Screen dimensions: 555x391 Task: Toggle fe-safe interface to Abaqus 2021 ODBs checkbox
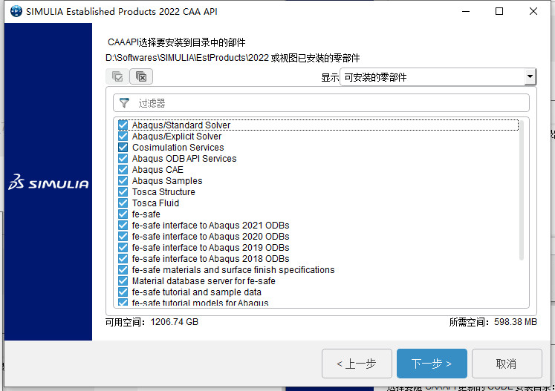click(123, 226)
